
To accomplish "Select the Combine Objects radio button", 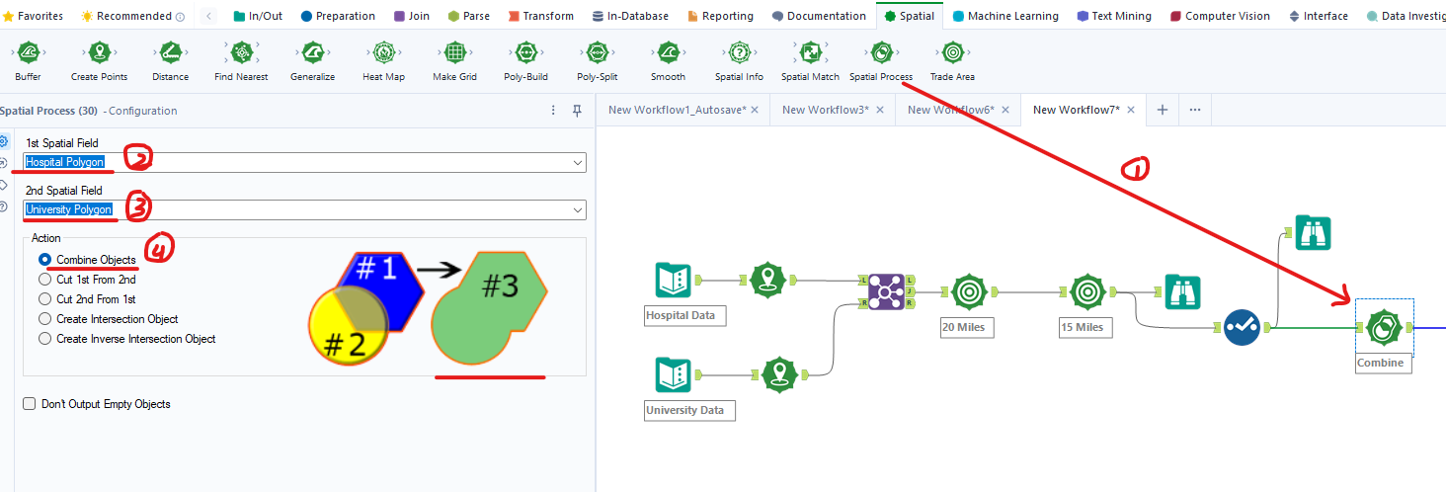I will 44,259.
